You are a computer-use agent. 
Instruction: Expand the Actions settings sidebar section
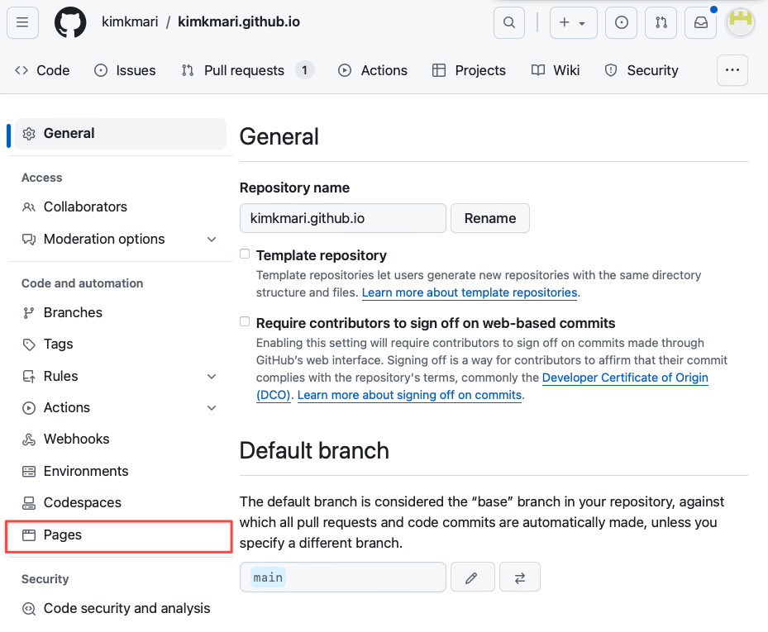(x=212, y=408)
